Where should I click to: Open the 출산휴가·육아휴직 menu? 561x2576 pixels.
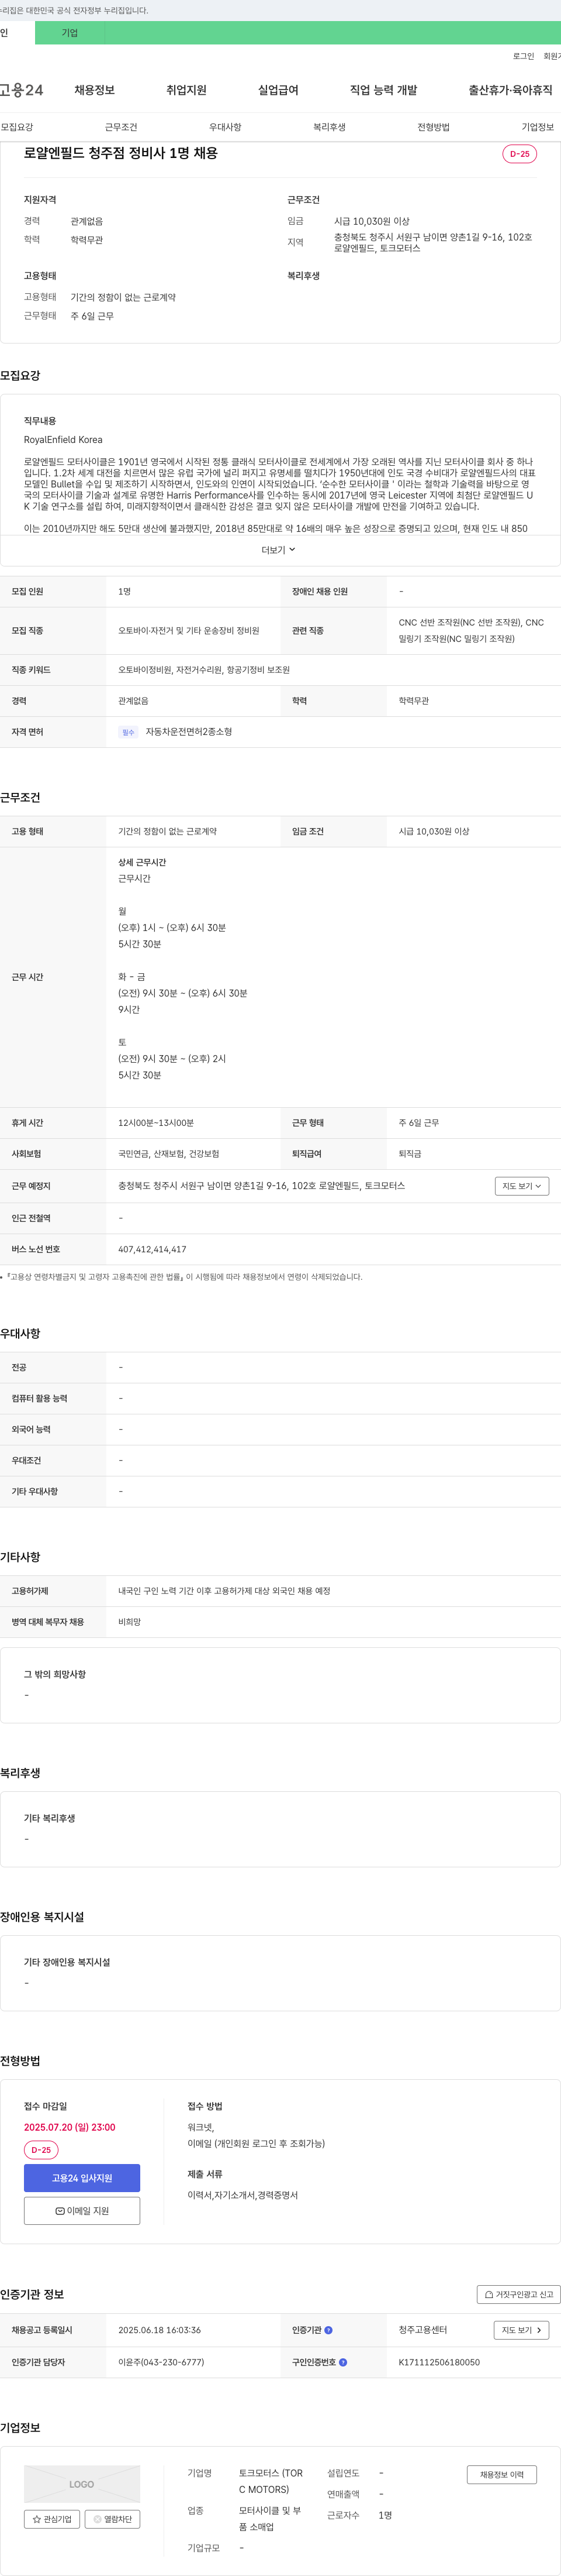point(510,90)
